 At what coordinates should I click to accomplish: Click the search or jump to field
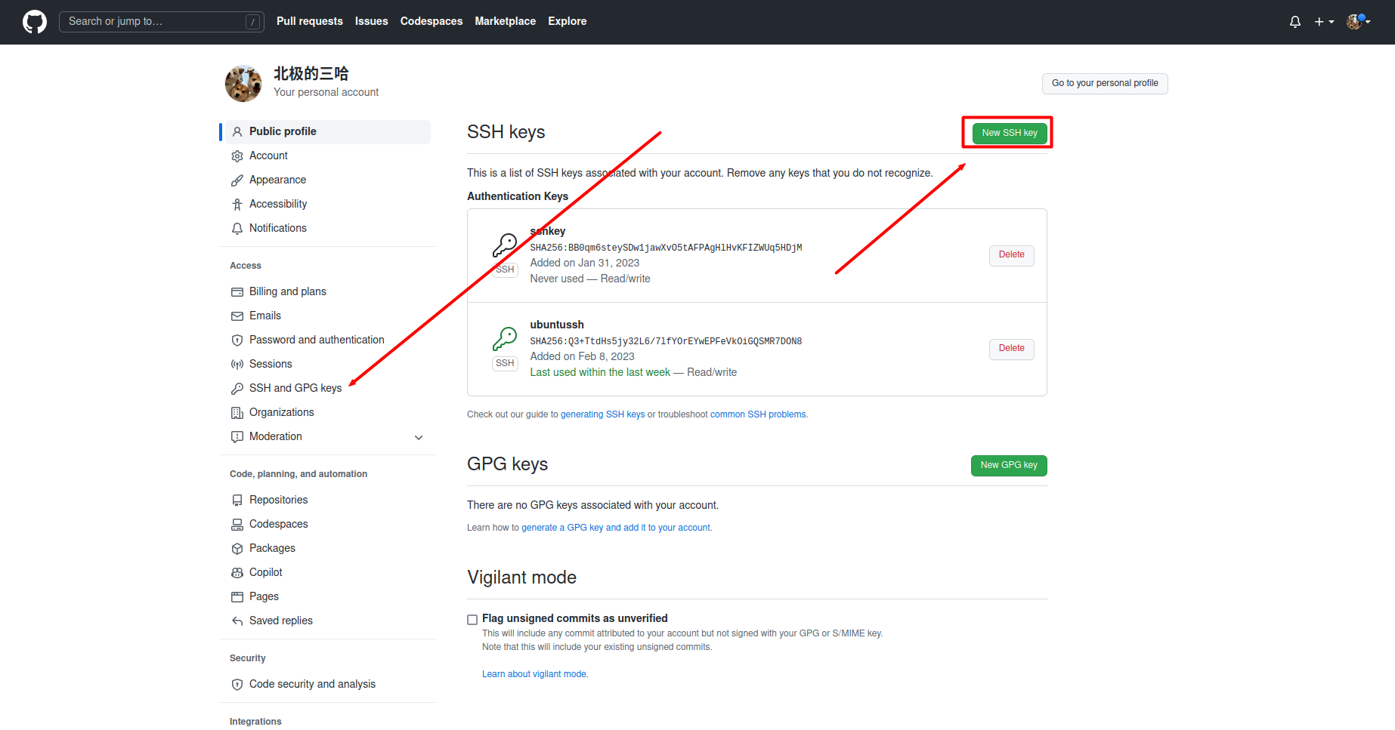162,22
